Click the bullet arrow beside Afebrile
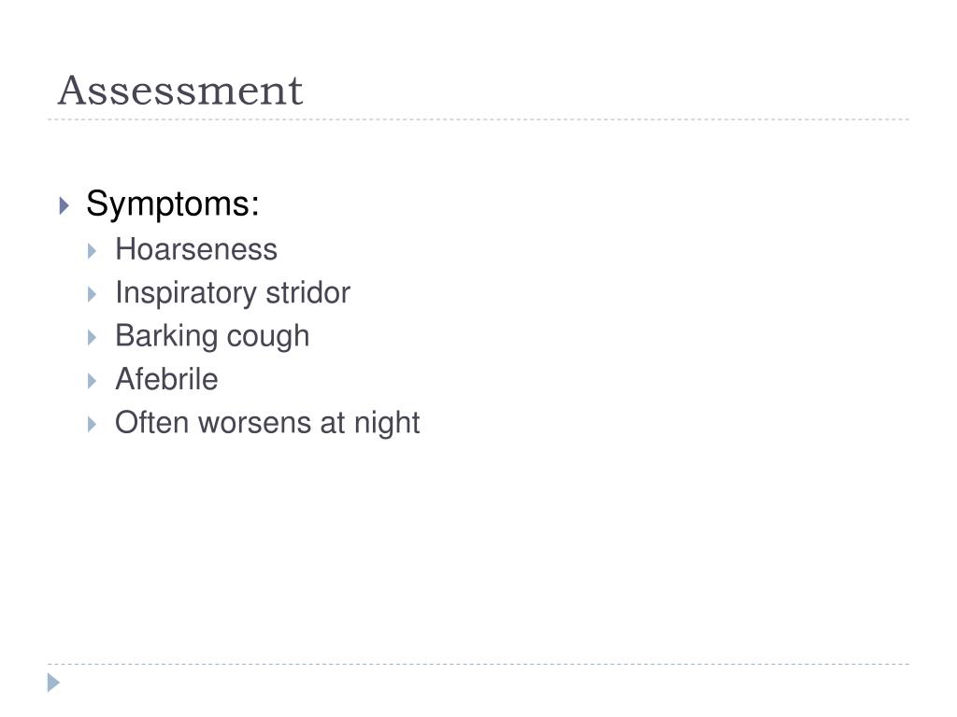The height and width of the screenshot is (717, 957). tap(93, 381)
